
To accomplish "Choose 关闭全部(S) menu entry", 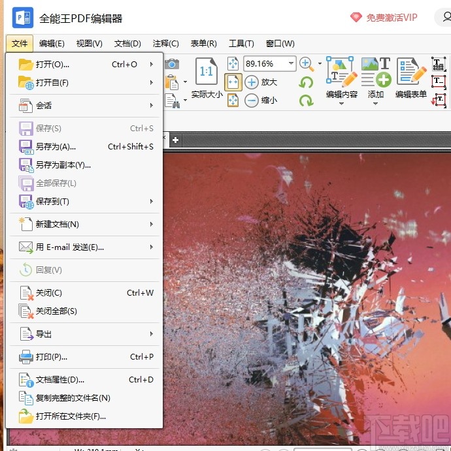I will (x=84, y=311).
